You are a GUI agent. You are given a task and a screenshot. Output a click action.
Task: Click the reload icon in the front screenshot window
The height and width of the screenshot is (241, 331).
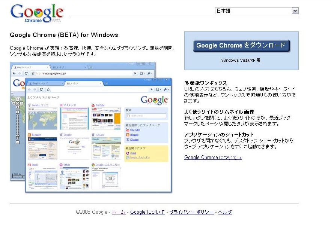point(41,89)
